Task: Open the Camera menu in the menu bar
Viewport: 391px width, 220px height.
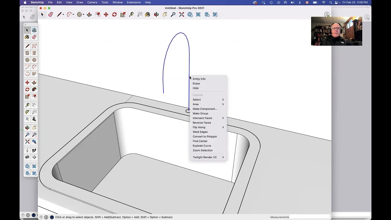Action: coord(92,2)
